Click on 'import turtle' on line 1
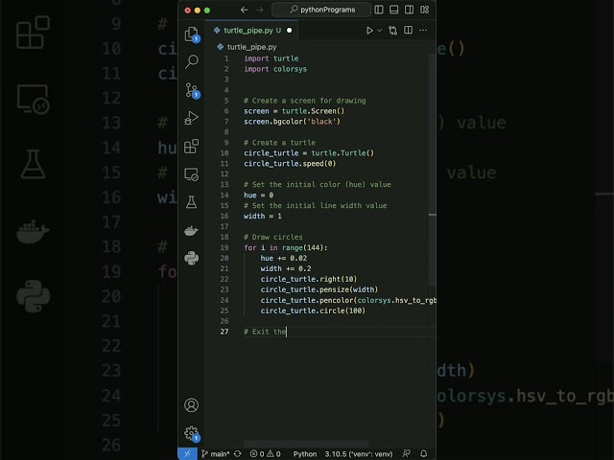 click(x=271, y=58)
